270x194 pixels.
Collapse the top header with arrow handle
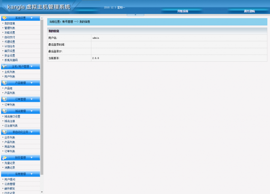[135, 15]
